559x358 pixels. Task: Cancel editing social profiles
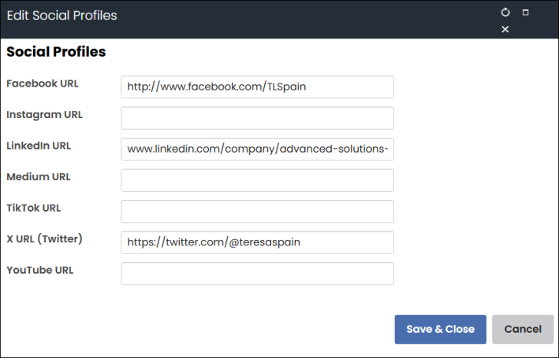(523, 329)
